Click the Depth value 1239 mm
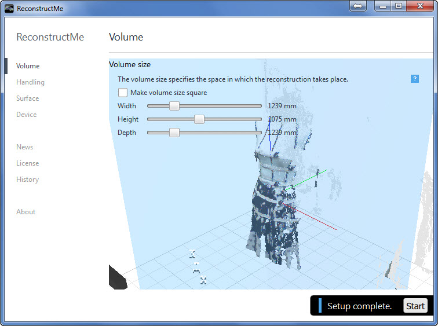The width and height of the screenshot is (438, 326). pyautogui.click(x=282, y=133)
